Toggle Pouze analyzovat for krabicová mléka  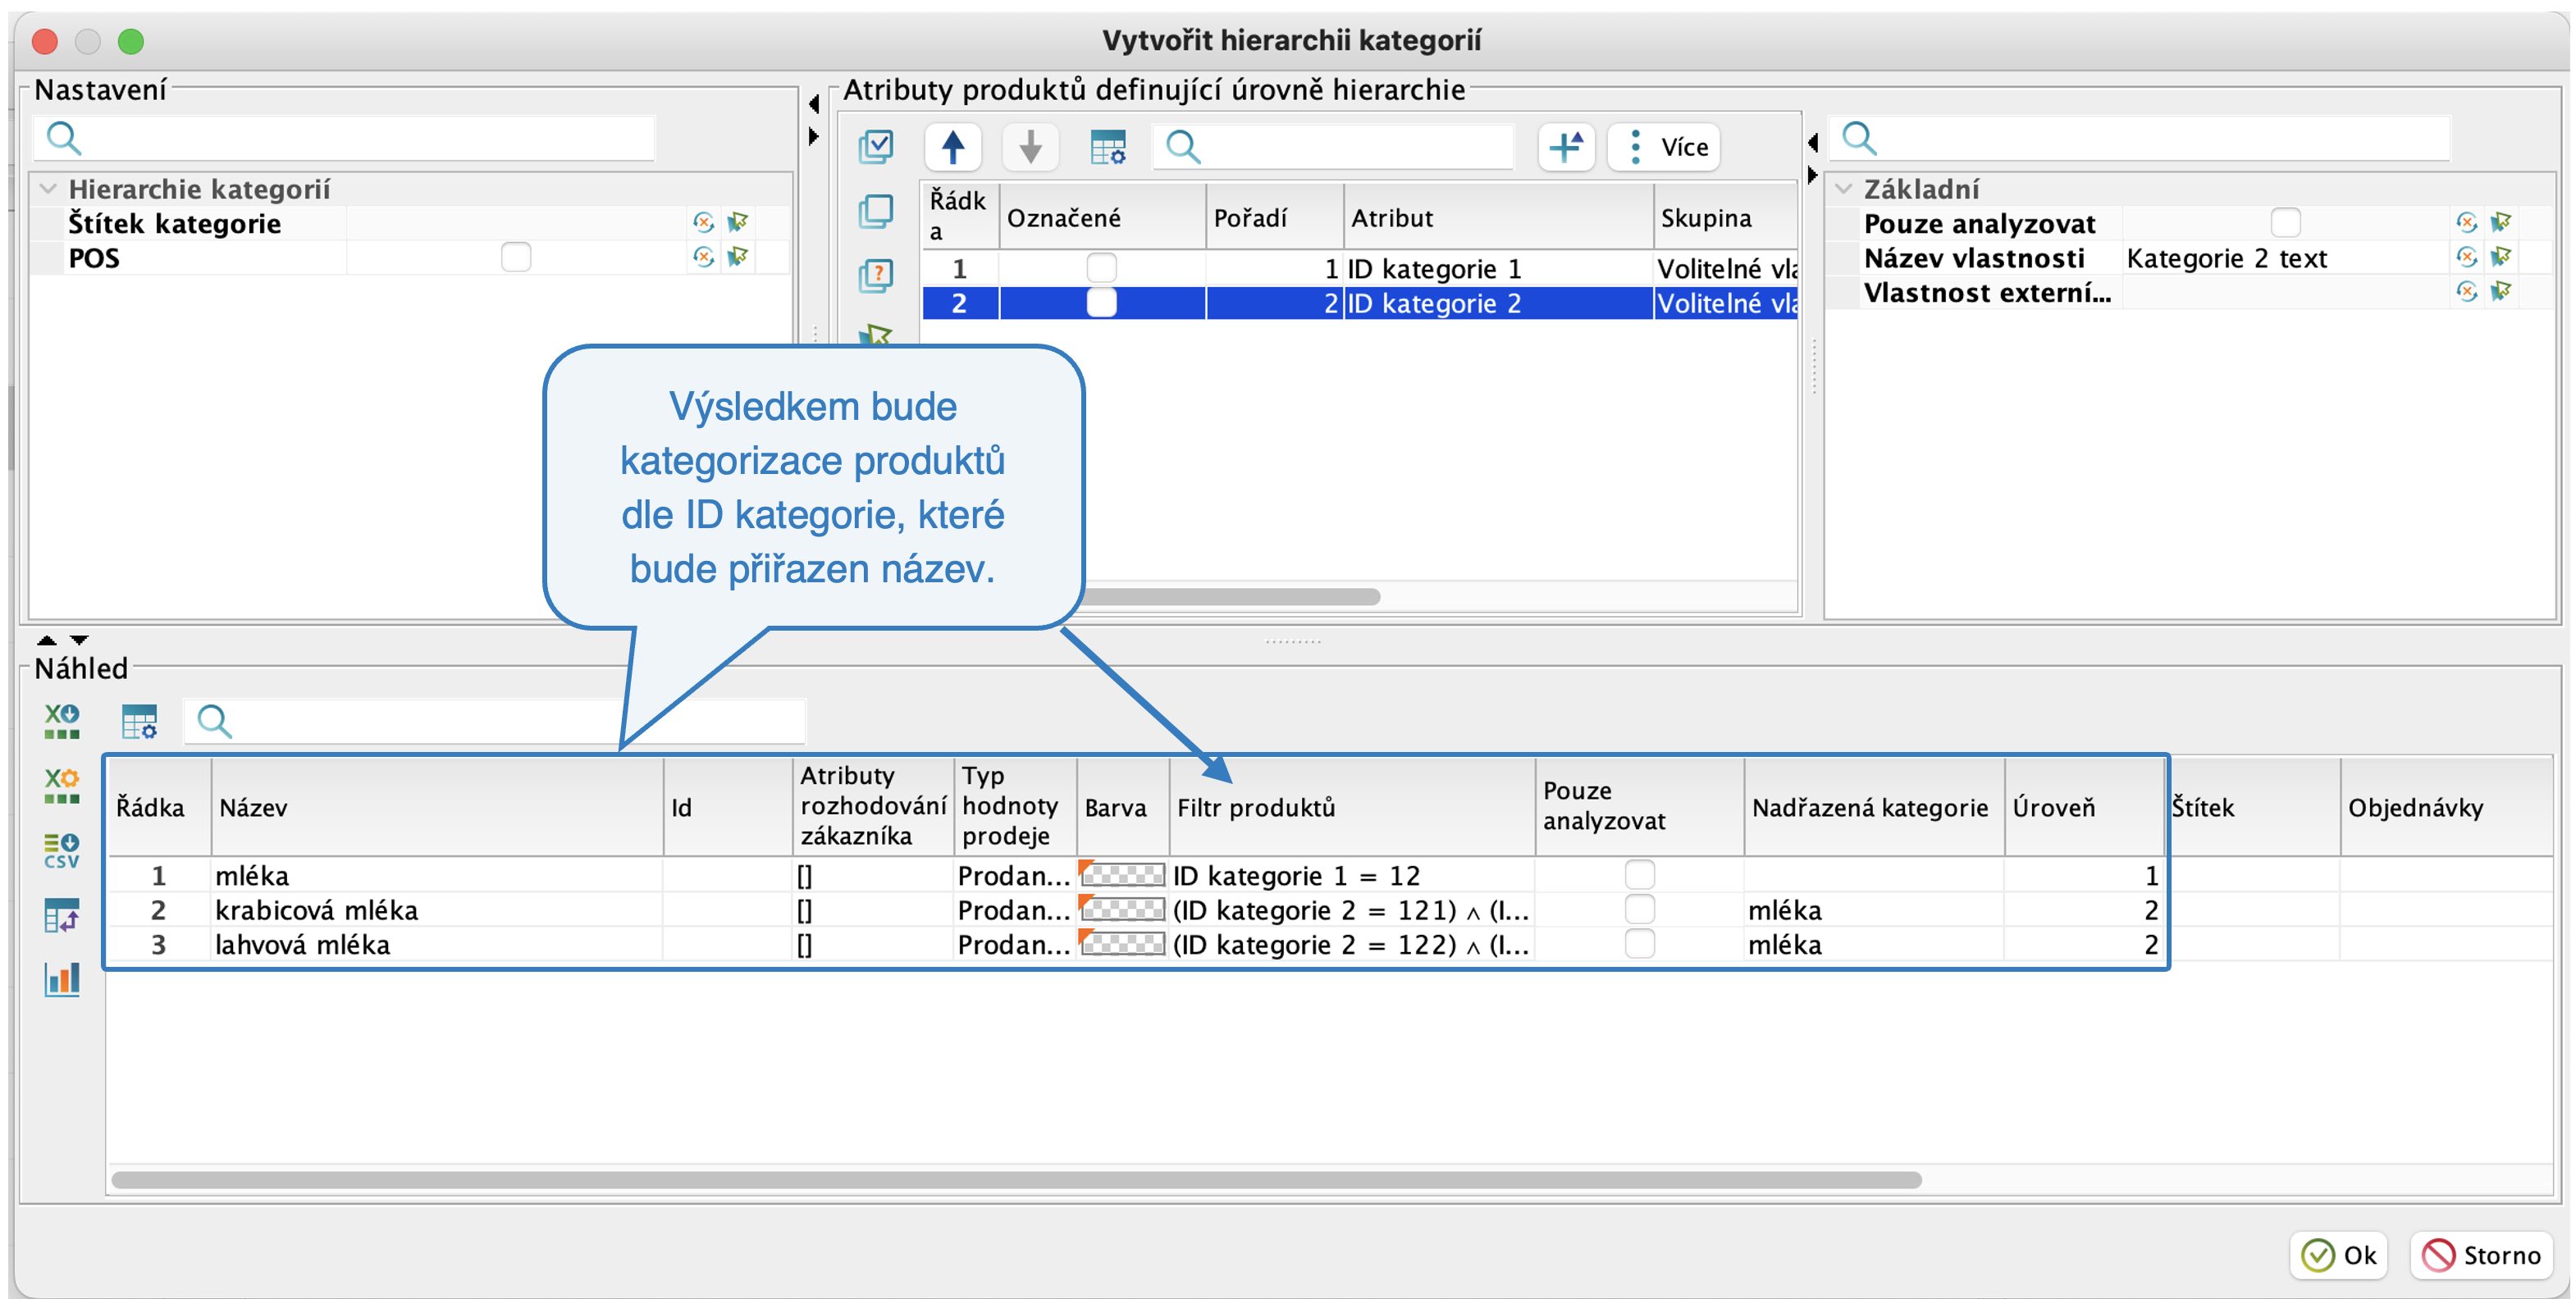point(1640,909)
